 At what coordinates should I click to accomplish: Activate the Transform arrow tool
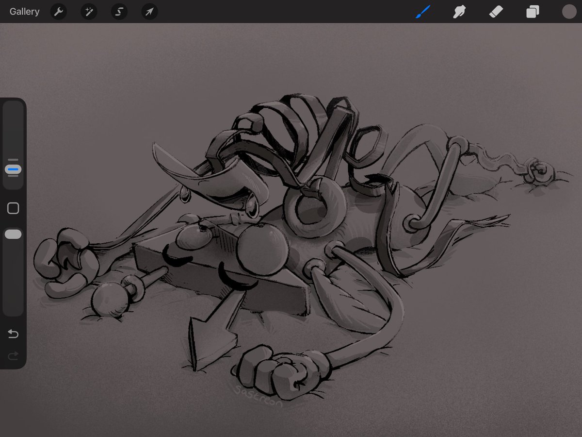click(149, 12)
